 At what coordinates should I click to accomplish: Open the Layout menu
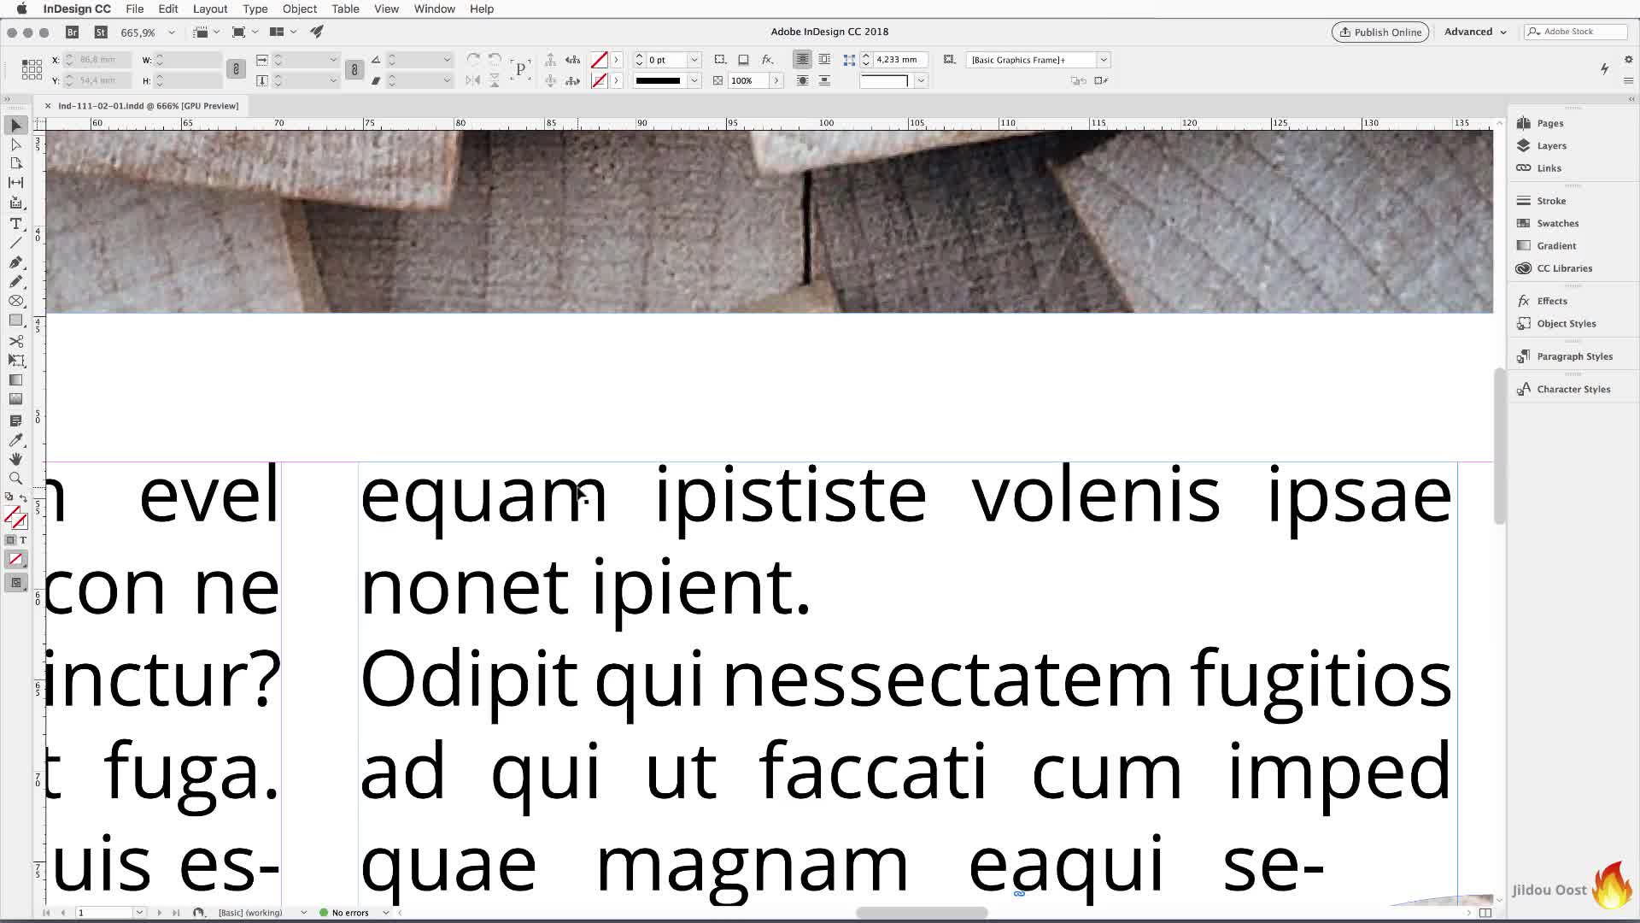point(210,9)
